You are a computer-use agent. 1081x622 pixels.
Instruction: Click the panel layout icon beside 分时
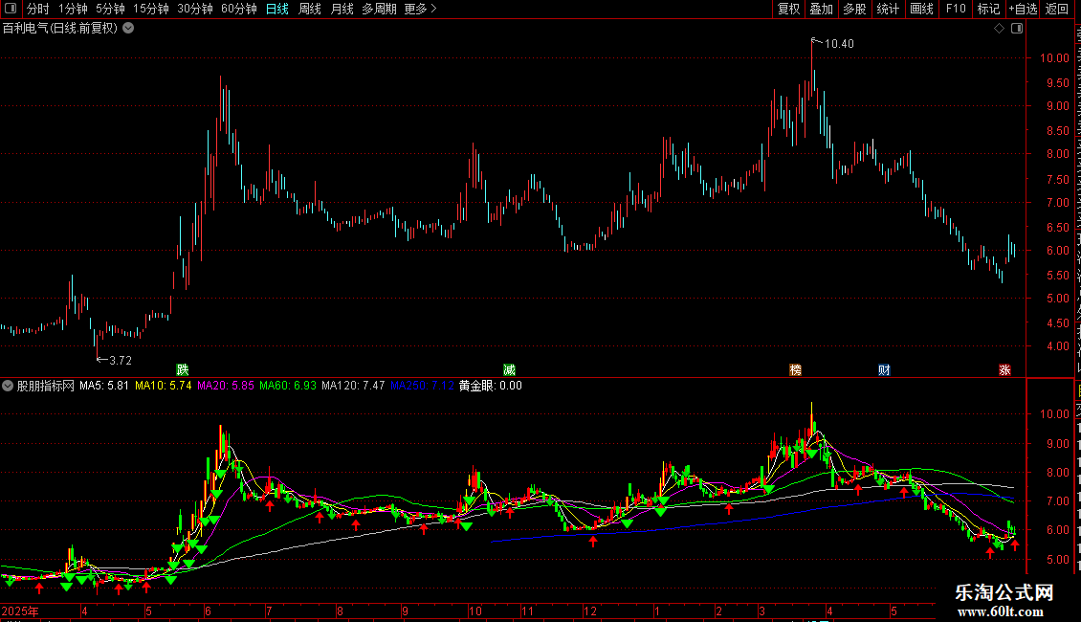click(x=11, y=9)
